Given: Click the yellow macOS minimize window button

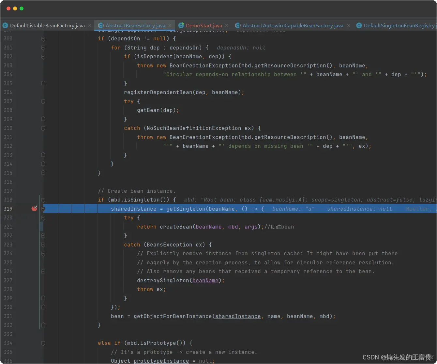Looking at the screenshot, I should (15, 8).
